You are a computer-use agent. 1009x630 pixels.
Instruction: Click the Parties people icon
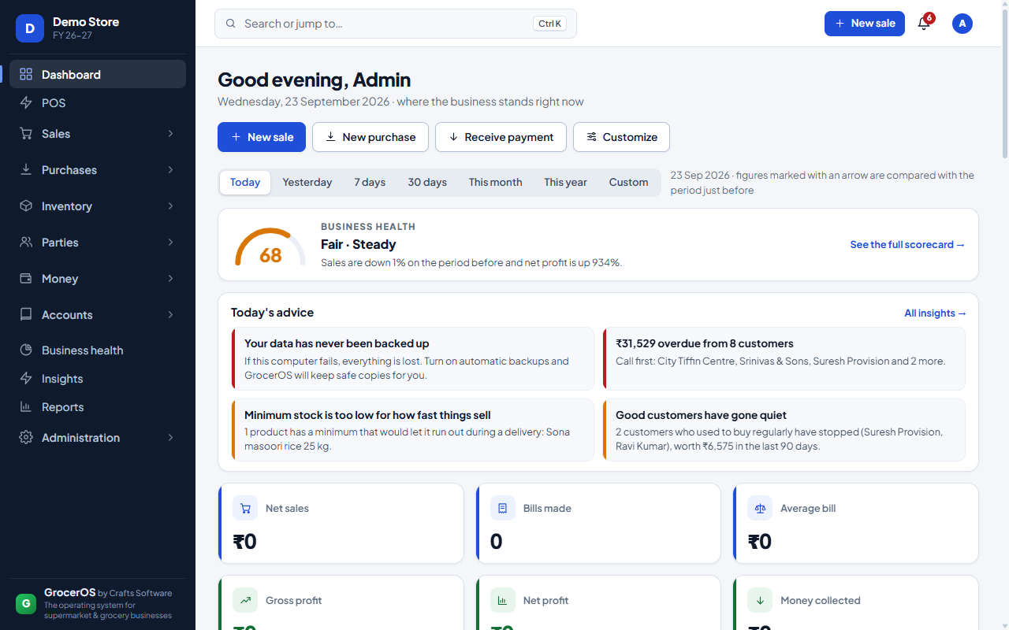click(26, 242)
